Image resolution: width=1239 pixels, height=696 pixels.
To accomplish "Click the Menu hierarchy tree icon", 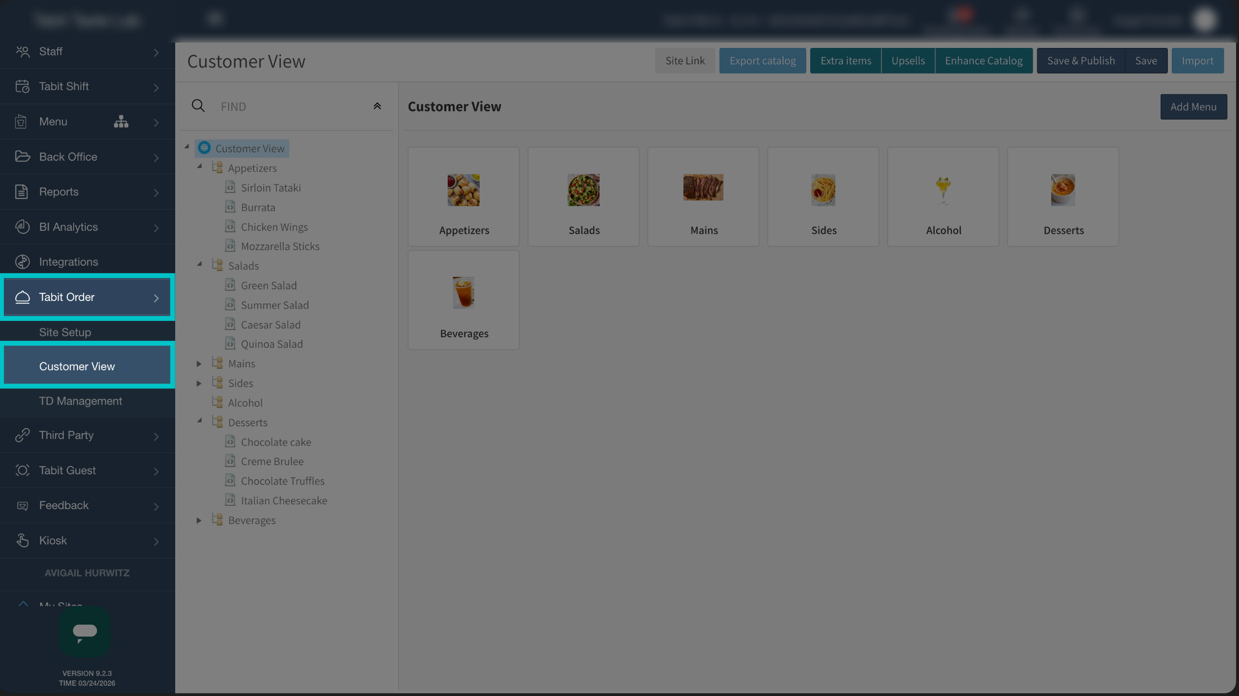I will 121,121.
